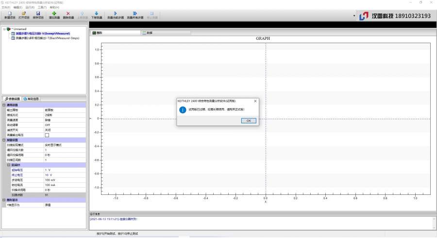Collapse the Unnamed project tree node
This screenshot has height=238, width=437.
coord(4,29)
